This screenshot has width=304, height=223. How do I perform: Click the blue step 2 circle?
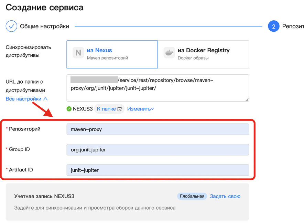[273, 26]
